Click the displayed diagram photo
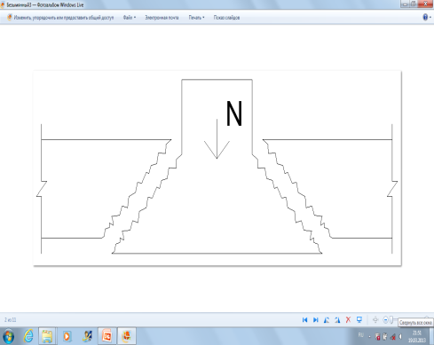The width and height of the screenshot is (434, 345). (217, 168)
